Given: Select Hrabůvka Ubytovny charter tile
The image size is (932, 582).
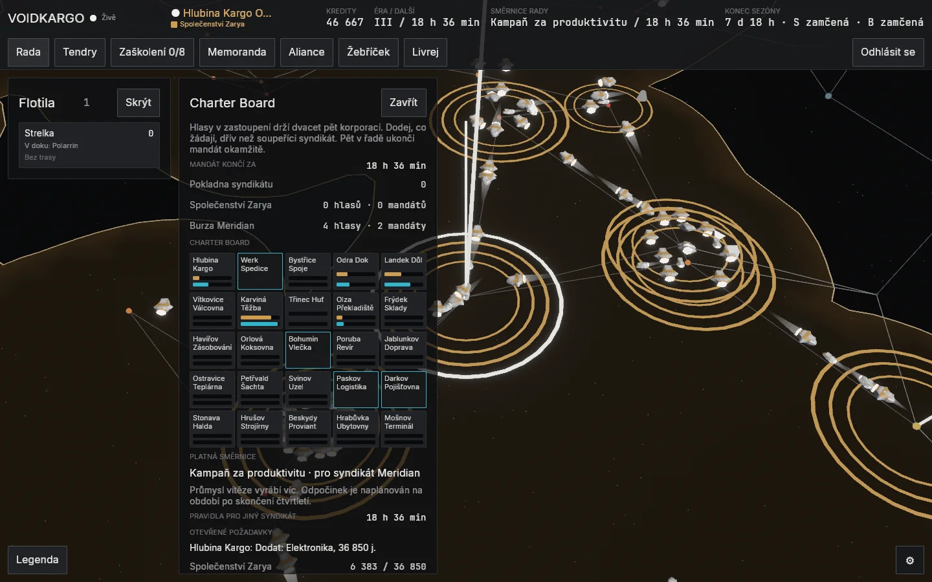Looking at the screenshot, I should (356, 429).
